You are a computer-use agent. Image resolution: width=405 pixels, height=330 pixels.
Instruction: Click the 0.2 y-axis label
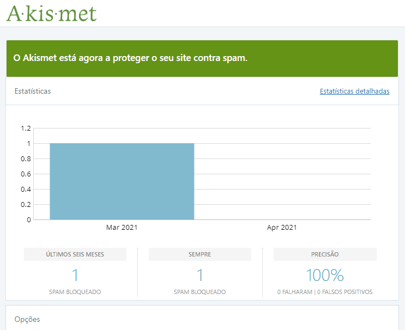[26, 205]
